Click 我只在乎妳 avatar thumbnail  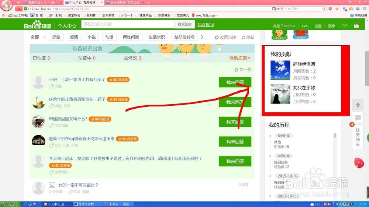point(280,94)
